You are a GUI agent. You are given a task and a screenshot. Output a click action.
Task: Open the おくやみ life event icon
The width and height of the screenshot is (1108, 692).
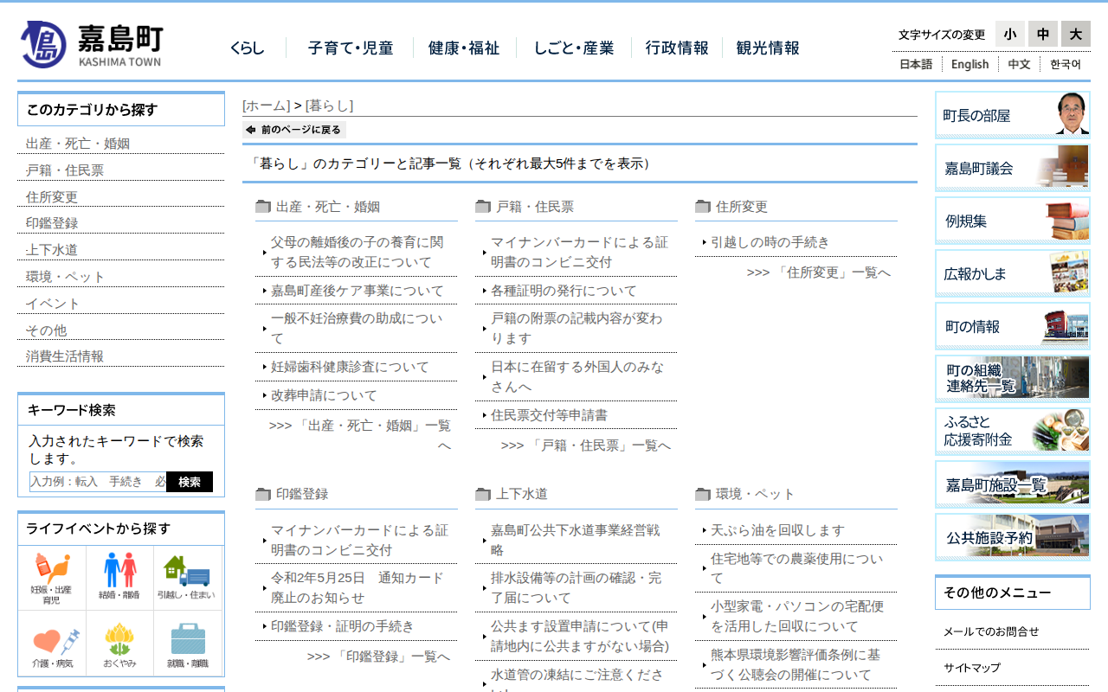click(x=120, y=644)
